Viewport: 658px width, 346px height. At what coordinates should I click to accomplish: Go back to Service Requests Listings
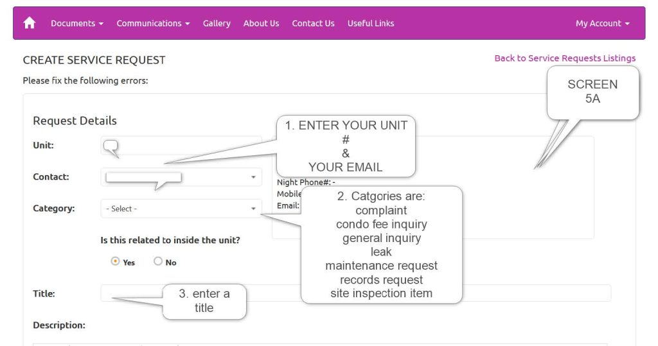pyautogui.click(x=565, y=58)
